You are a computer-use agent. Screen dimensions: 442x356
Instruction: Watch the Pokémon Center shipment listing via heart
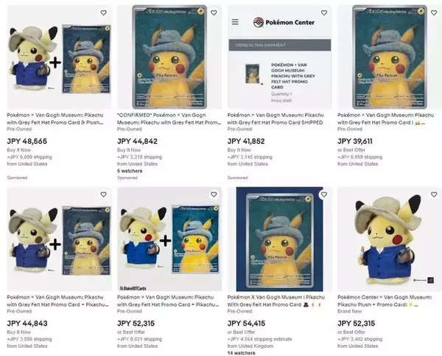pyautogui.click(x=323, y=13)
